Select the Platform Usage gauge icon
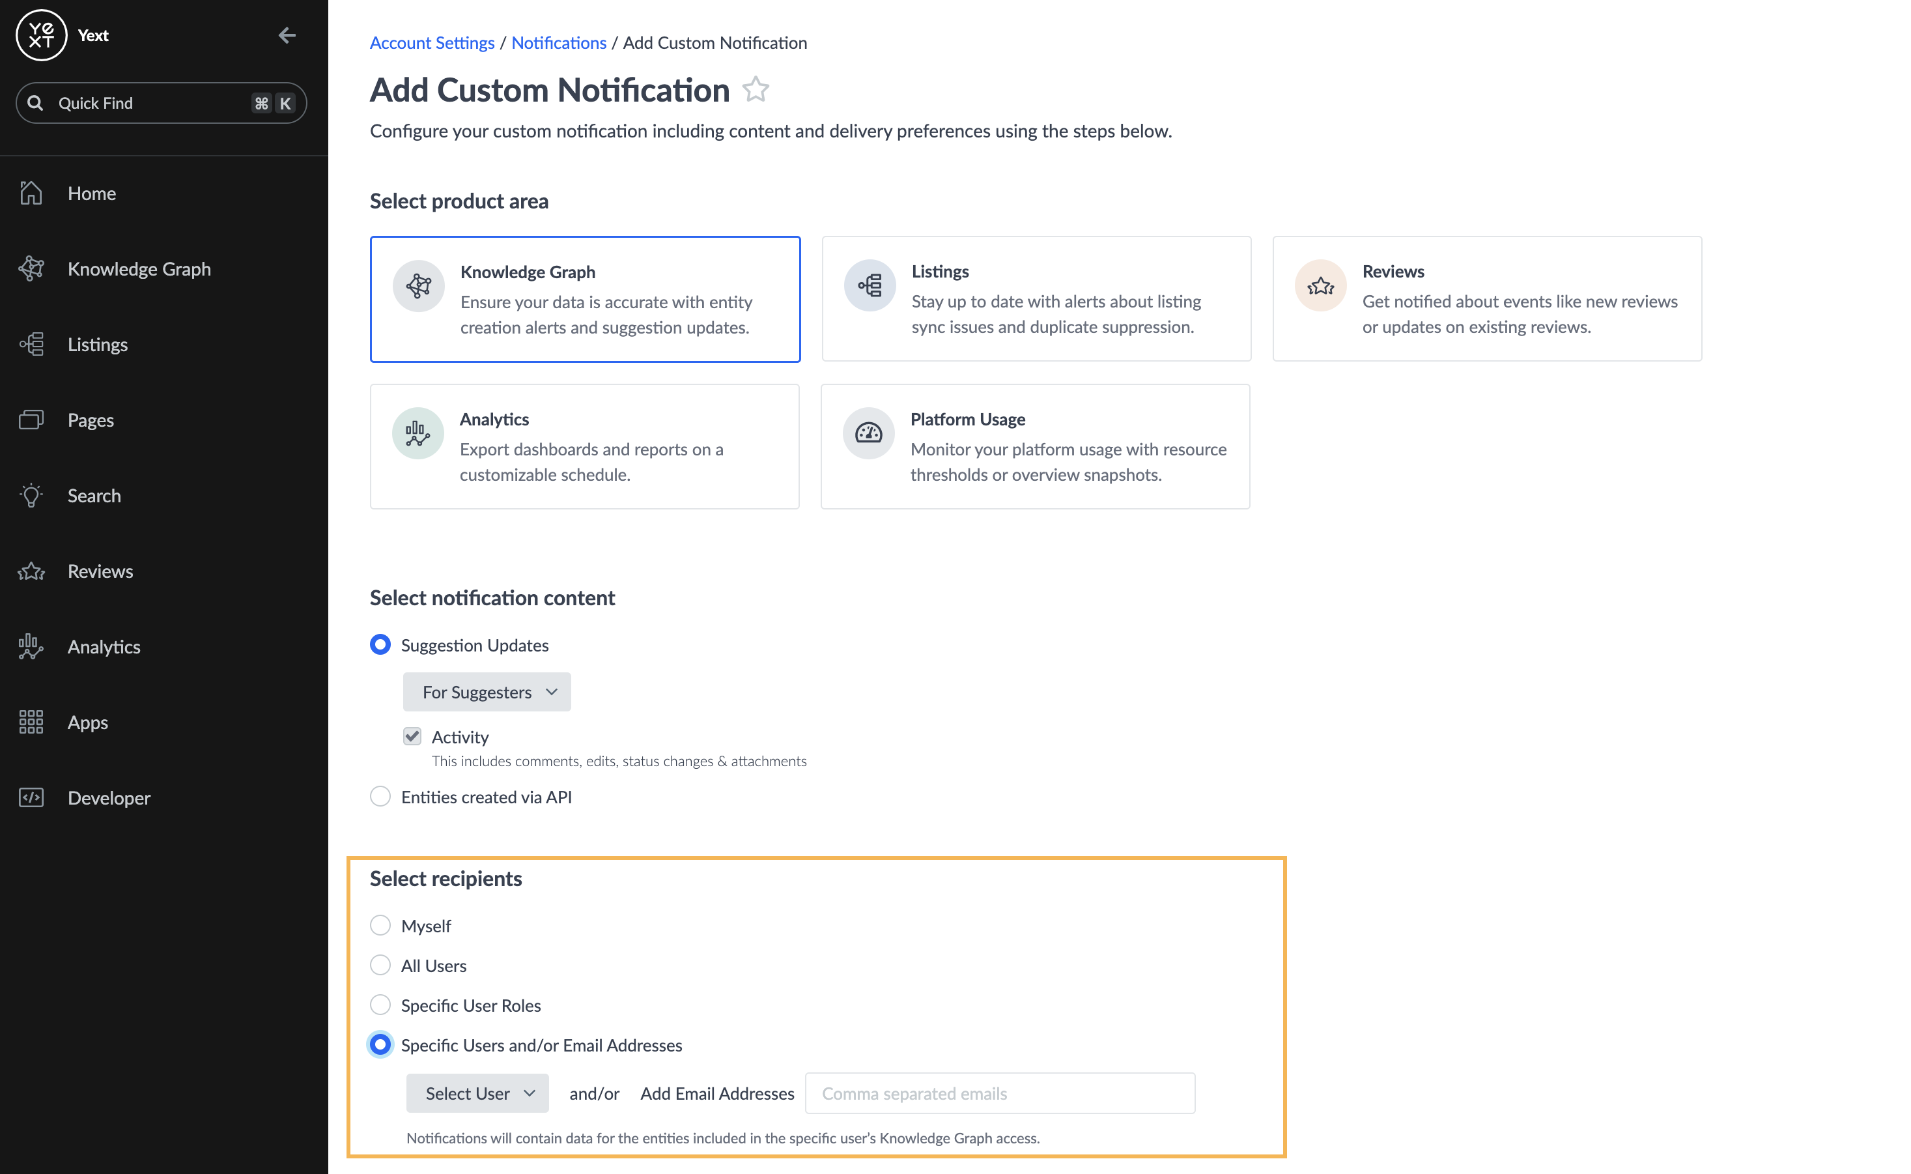Viewport: 1911px width, 1174px height. (869, 433)
